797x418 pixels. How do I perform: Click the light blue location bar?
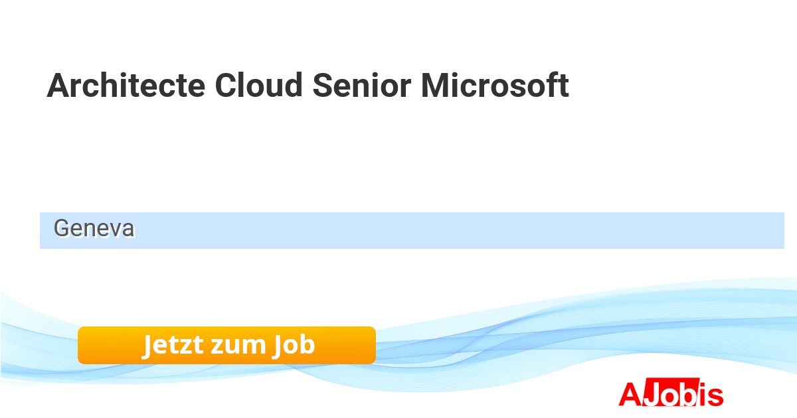(x=412, y=230)
